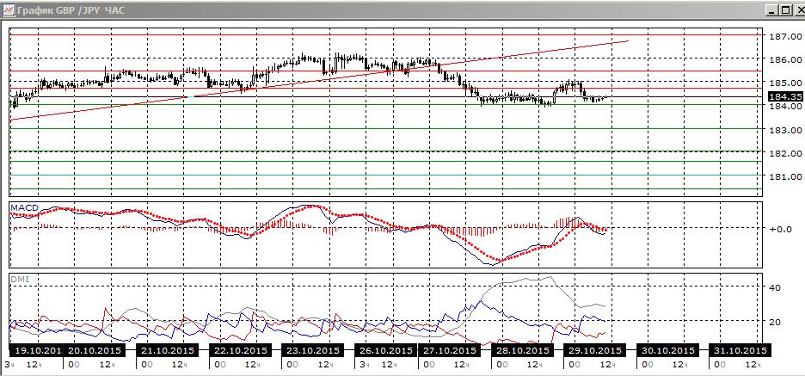The width and height of the screenshot is (805, 376).
Task: Click the 183.00 price axis label
Action: point(785,130)
